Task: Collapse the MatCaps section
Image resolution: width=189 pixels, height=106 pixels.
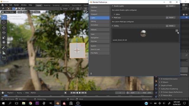Action: [113, 18]
